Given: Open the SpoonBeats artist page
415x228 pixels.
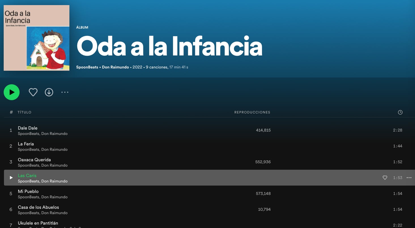Looking at the screenshot, I should (87, 67).
